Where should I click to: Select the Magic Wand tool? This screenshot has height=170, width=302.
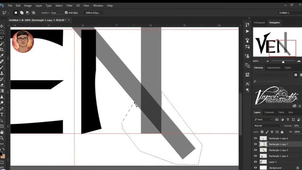pos(2,44)
